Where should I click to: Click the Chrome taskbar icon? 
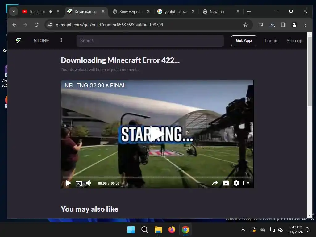(x=185, y=230)
